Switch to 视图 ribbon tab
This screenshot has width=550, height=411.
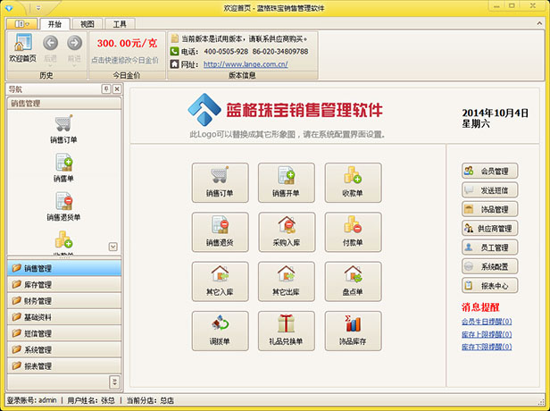pyautogui.click(x=87, y=24)
